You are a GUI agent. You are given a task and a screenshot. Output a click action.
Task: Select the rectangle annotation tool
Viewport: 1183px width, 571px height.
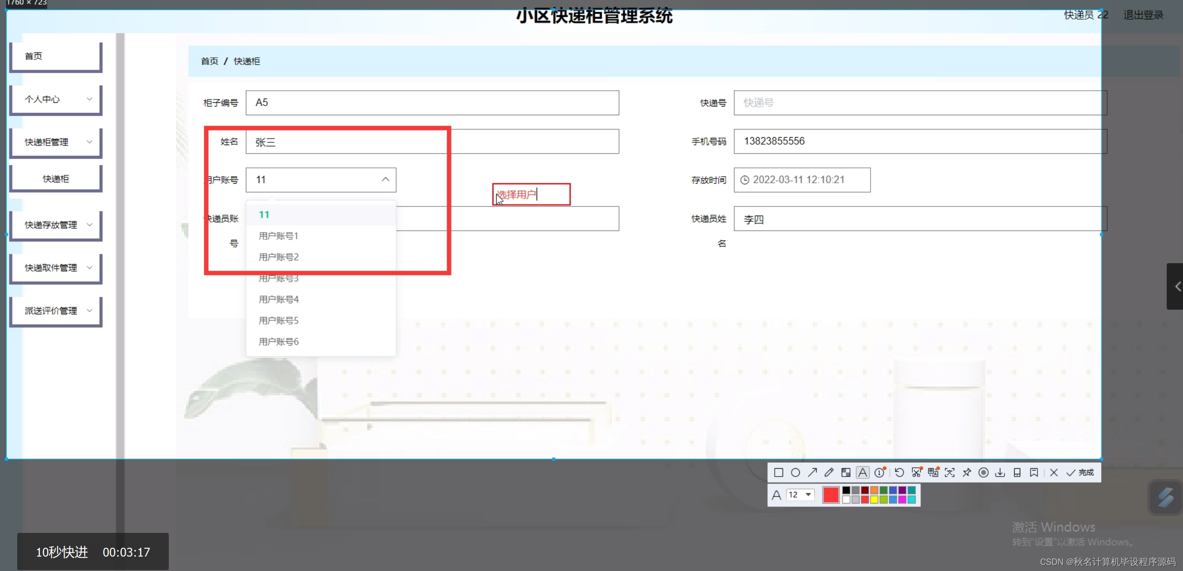pyautogui.click(x=778, y=472)
